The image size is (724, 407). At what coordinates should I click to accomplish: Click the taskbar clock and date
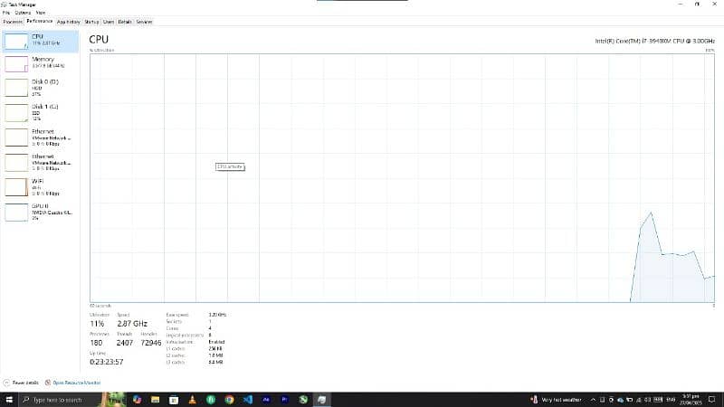(x=691, y=400)
